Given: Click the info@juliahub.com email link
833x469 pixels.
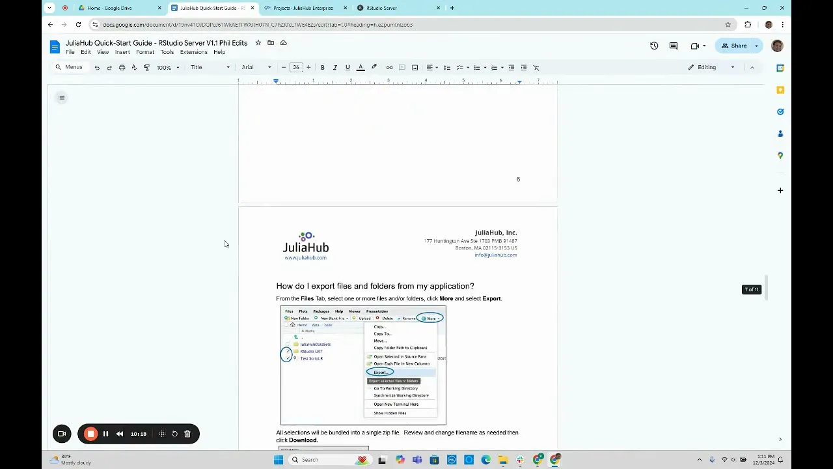Looking at the screenshot, I should click(495, 255).
